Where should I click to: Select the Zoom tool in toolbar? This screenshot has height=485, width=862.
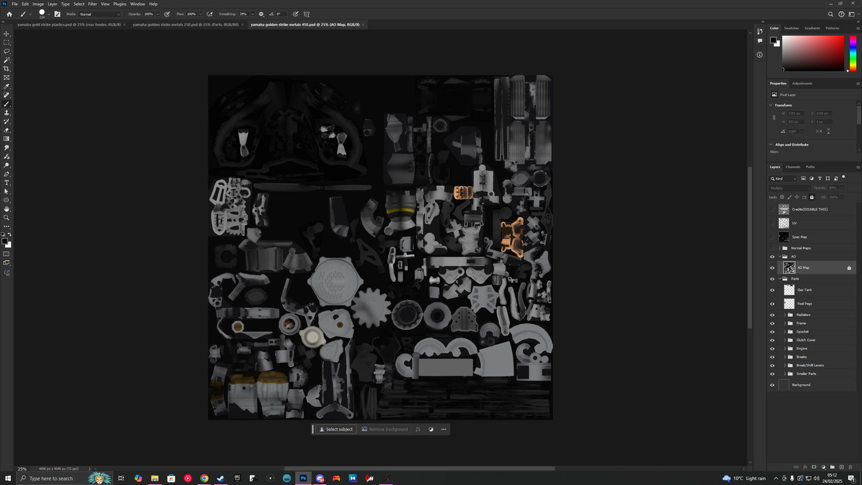[7, 218]
